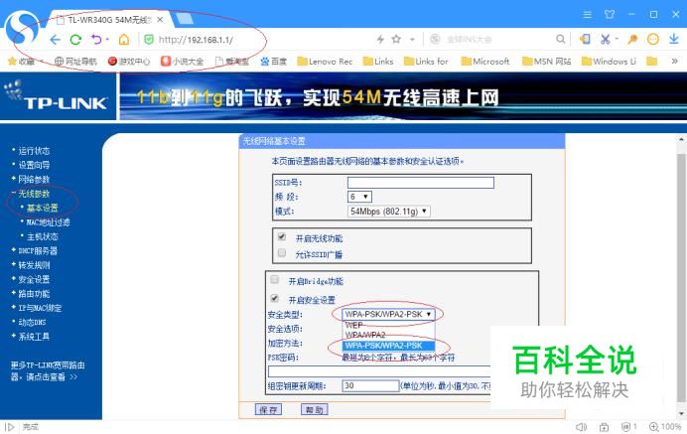This screenshot has height=434, width=687.
Task: Click the 安全类型 dropdown showing WPA-PSK/WPA2-PSK
Action: pyautogui.click(x=388, y=314)
